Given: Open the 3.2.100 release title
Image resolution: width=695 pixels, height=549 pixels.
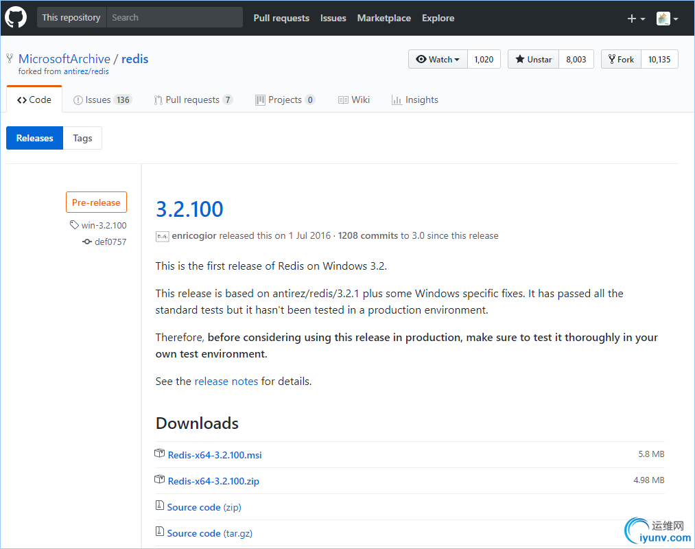Looking at the screenshot, I should coord(190,209).
